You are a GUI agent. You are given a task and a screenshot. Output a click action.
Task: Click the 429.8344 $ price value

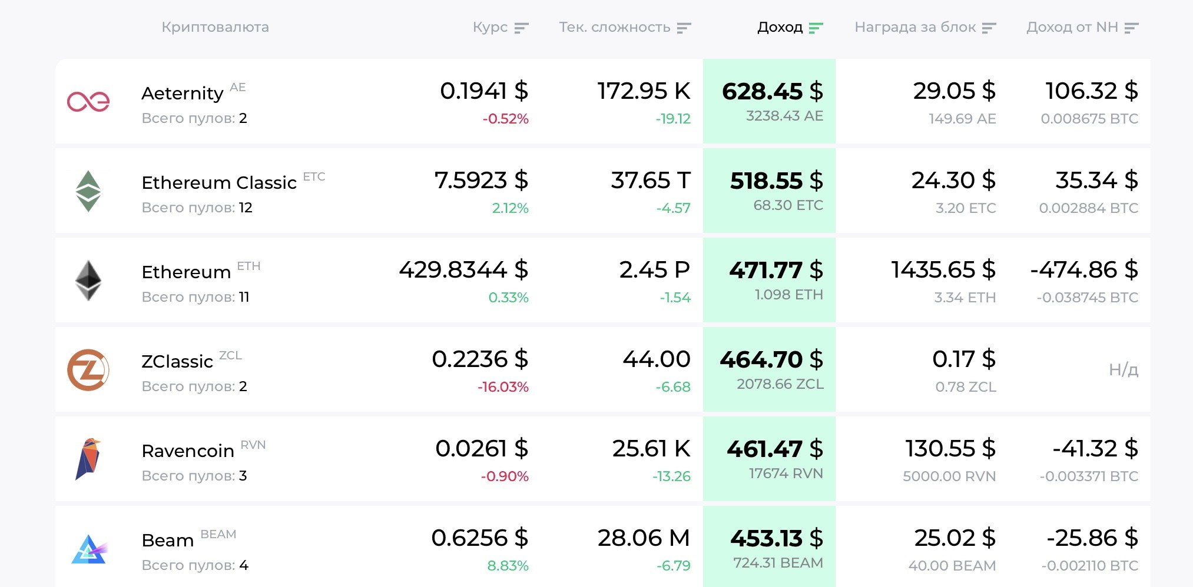[x=463, y=270]
